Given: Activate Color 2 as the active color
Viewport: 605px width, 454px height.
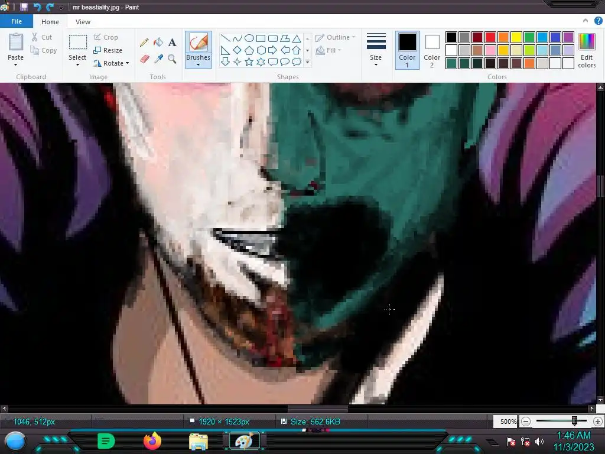Looking at the screenshot, I should (x=432, y=50).
